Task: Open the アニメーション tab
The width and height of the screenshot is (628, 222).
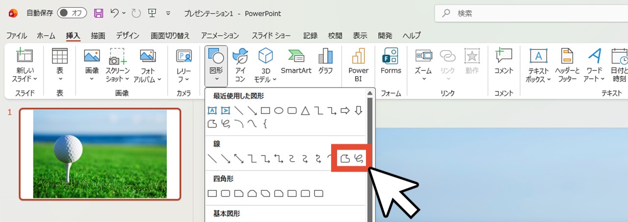Action: [220, 36]
